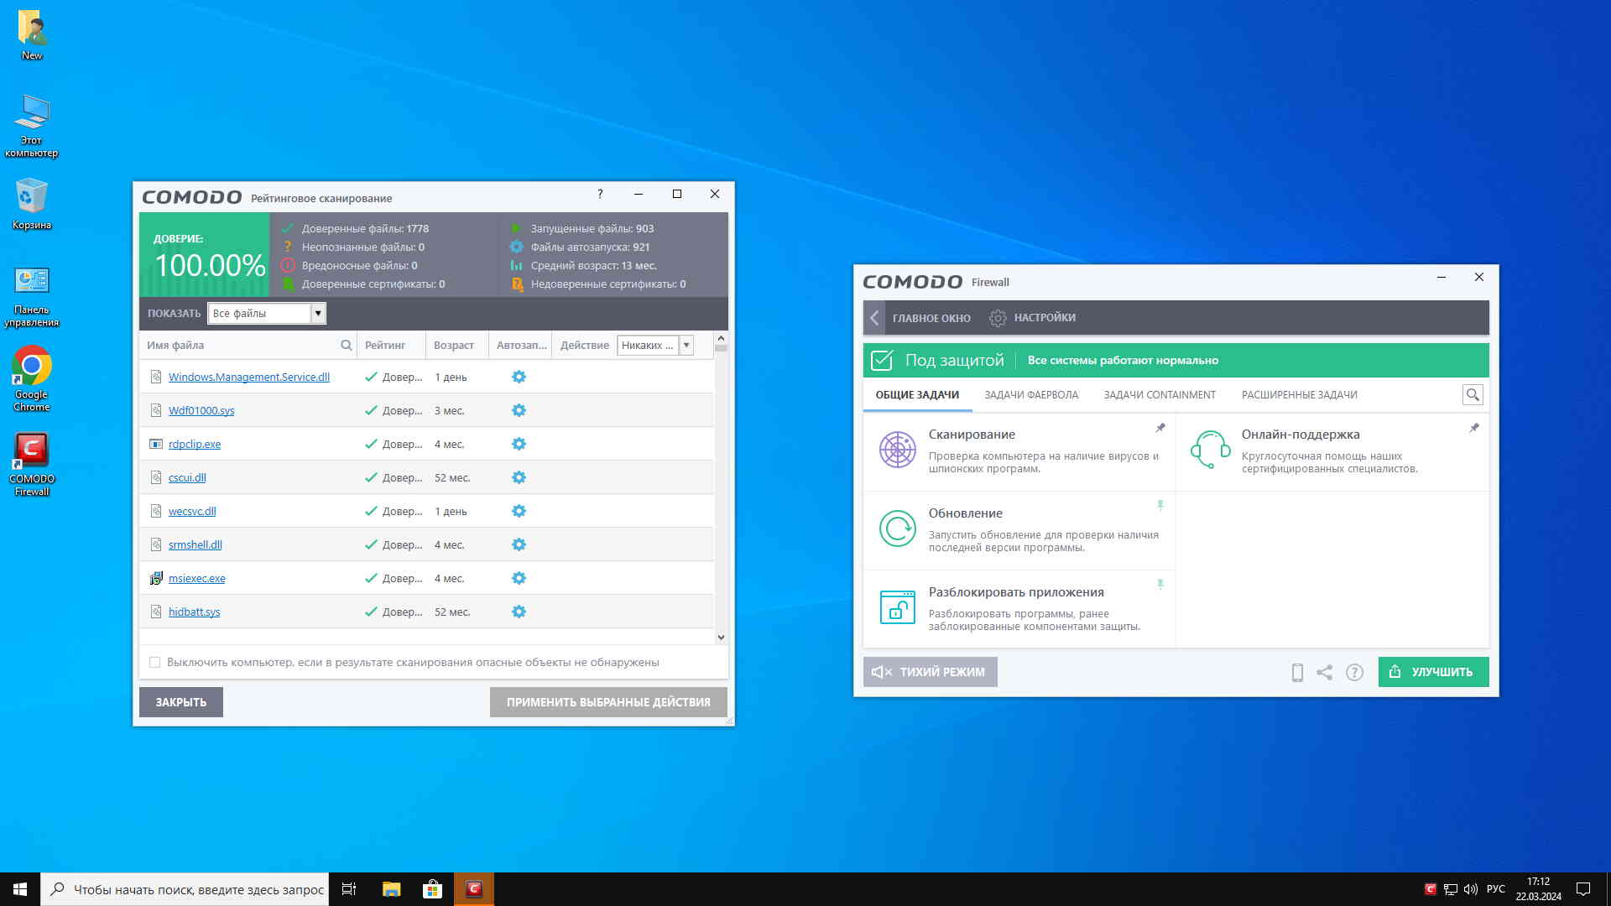Click the Update circular arrow icon
1611x906 pixels.
pyautogui.click(x=897, y=529)
